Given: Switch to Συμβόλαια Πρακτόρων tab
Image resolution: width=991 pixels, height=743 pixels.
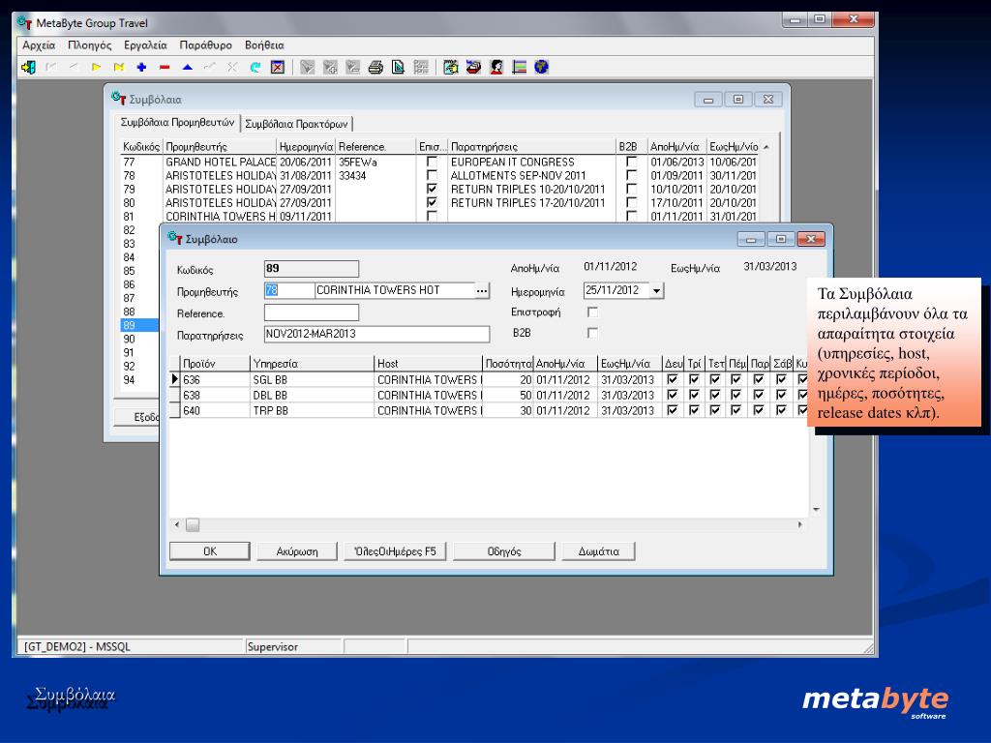Looking at the screenshot, I should [296, 124].
